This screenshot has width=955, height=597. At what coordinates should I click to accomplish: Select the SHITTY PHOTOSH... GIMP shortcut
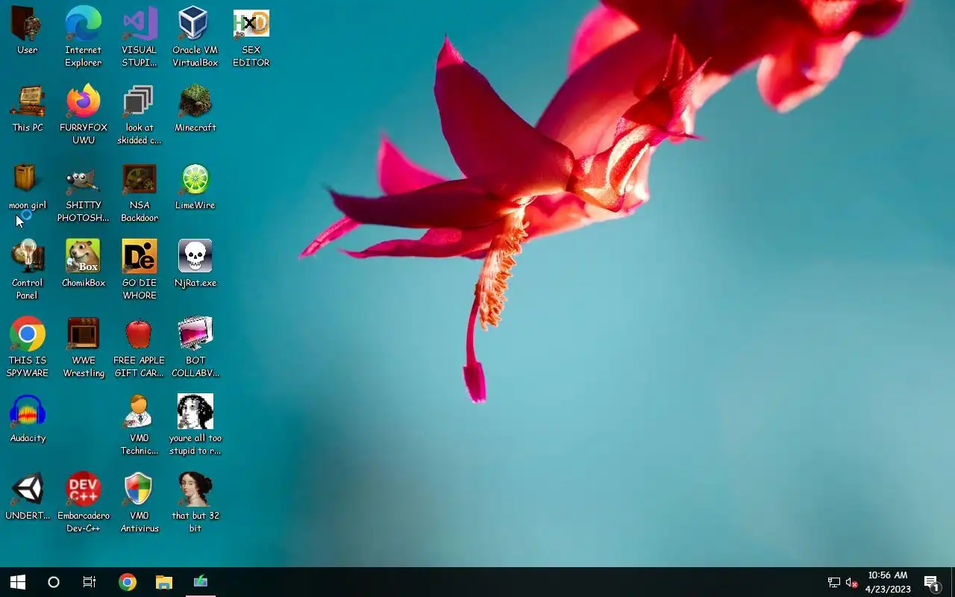(84, 193)
